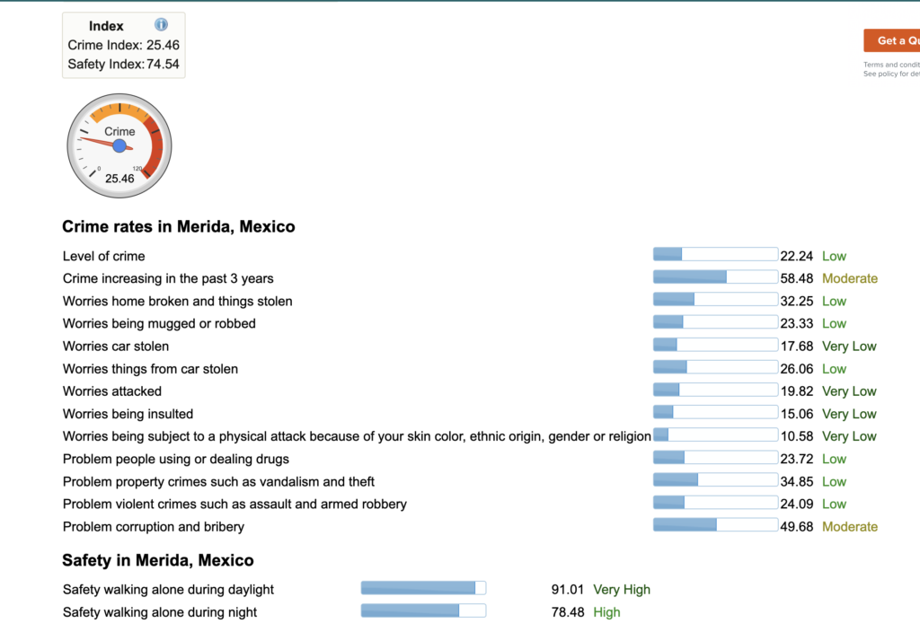This screenshot has width=920, height=632.
Task: Click the Crime increasing bar showing 58.48
Action: (715, 276)
